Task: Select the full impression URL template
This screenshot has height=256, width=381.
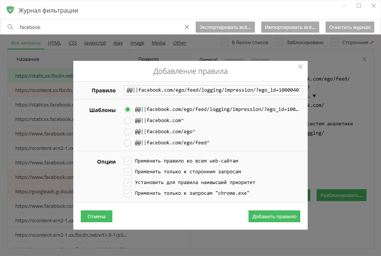Action: 128,110
